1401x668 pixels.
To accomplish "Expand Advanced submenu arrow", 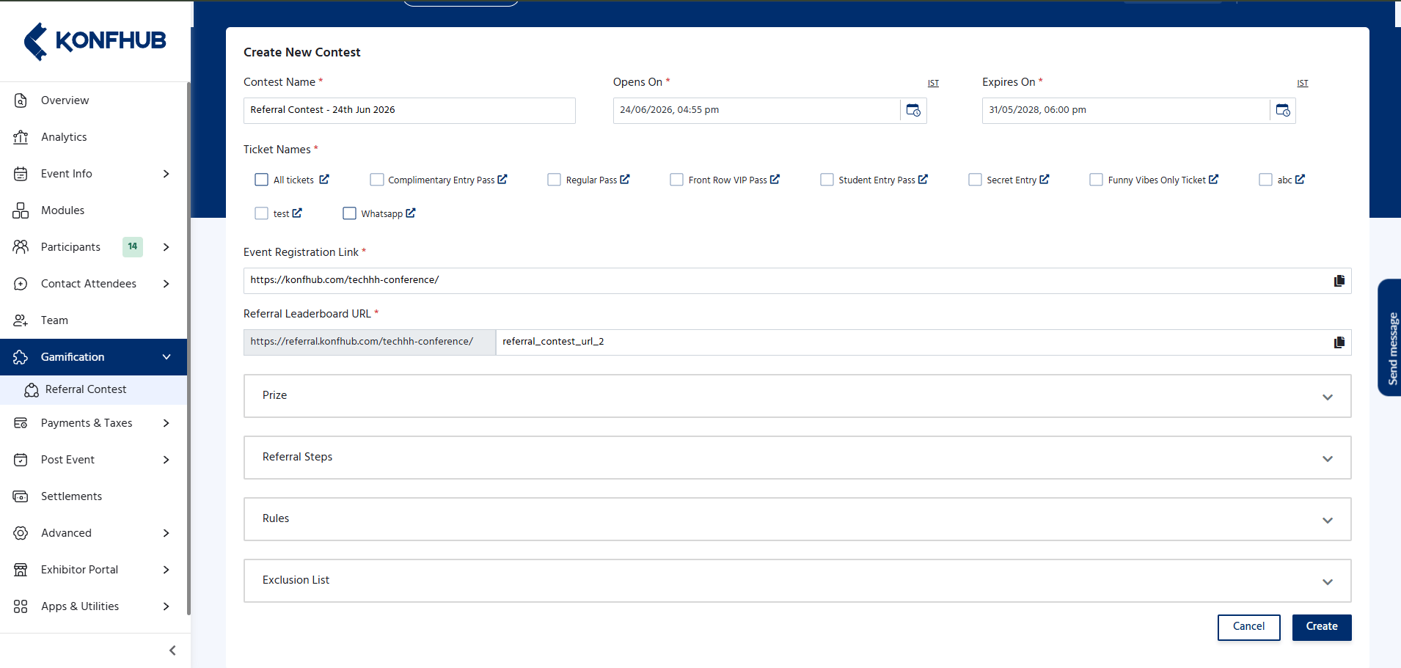I will tap(167, 533).
